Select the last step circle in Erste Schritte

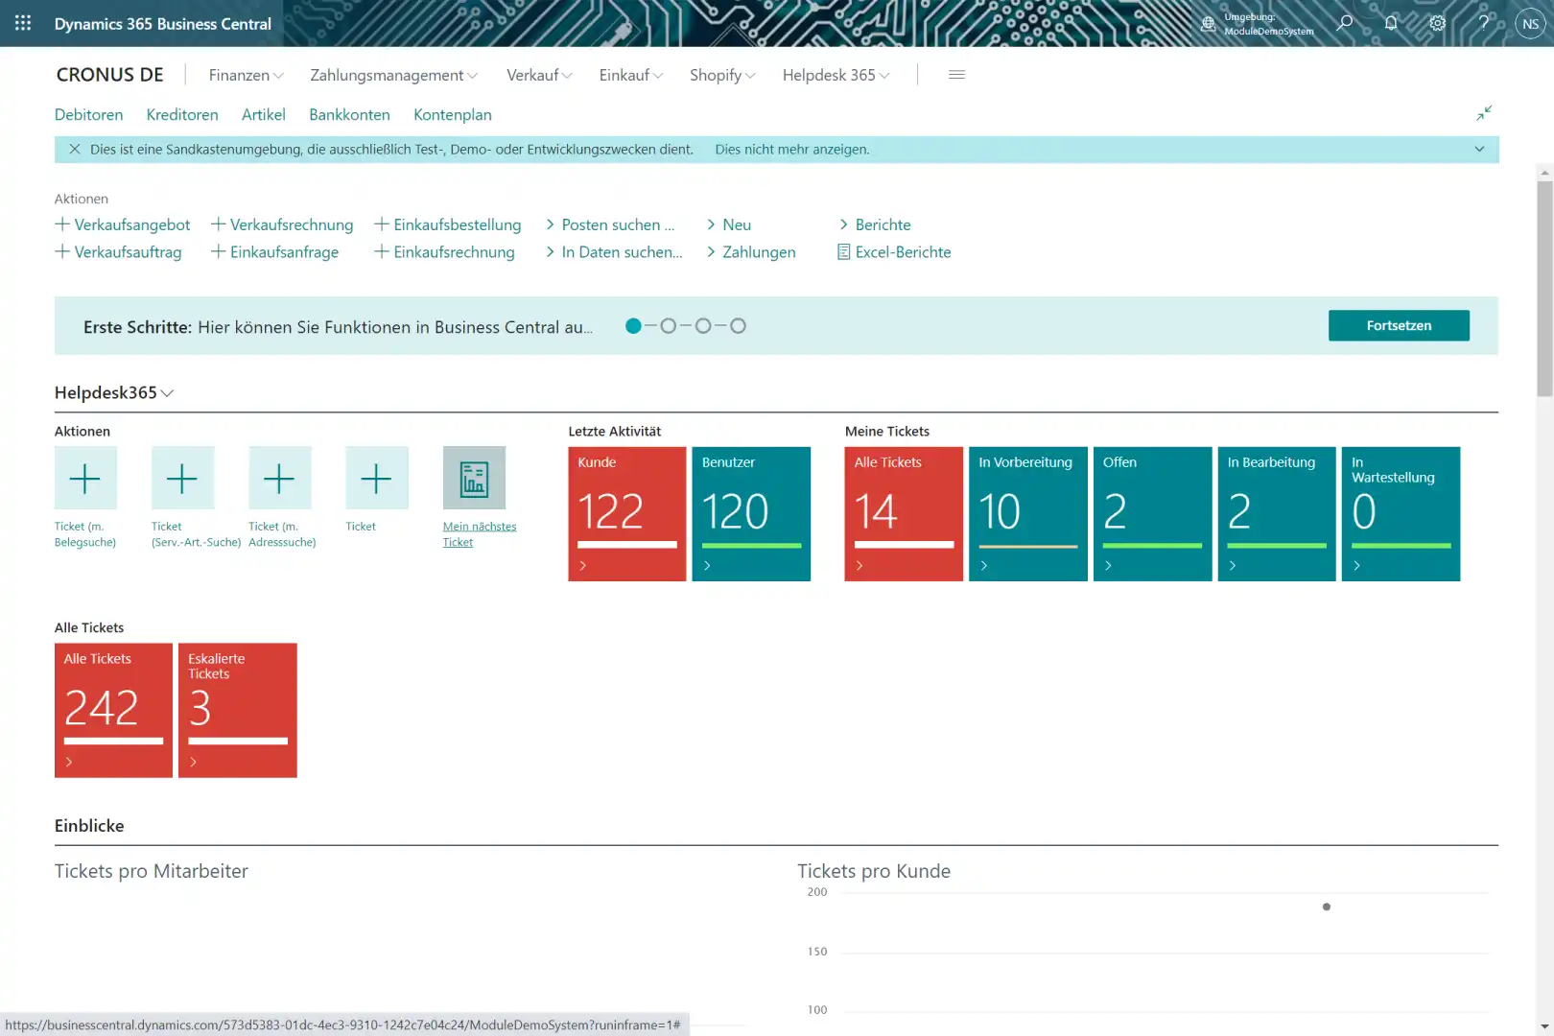click(x=738, y=326)
